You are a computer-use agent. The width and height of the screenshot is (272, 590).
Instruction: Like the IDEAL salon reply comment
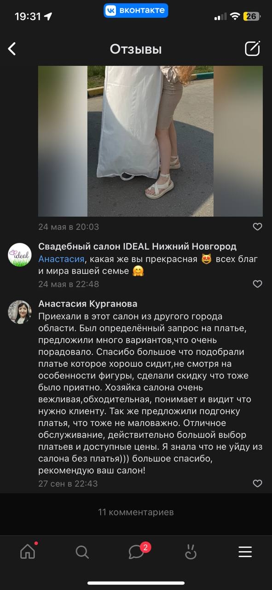[x=258, y=284]
